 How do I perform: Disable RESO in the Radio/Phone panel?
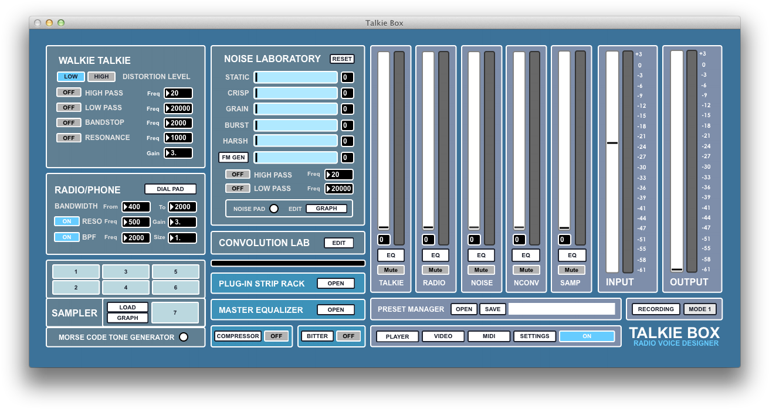67,221
